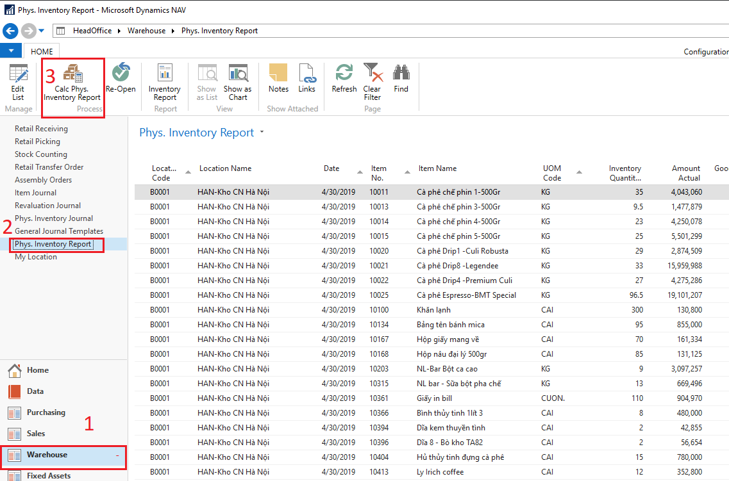Select the row for item 10011
Image resolution: width=729 pixels, height=481 pixels.
[x=432, y=192]
